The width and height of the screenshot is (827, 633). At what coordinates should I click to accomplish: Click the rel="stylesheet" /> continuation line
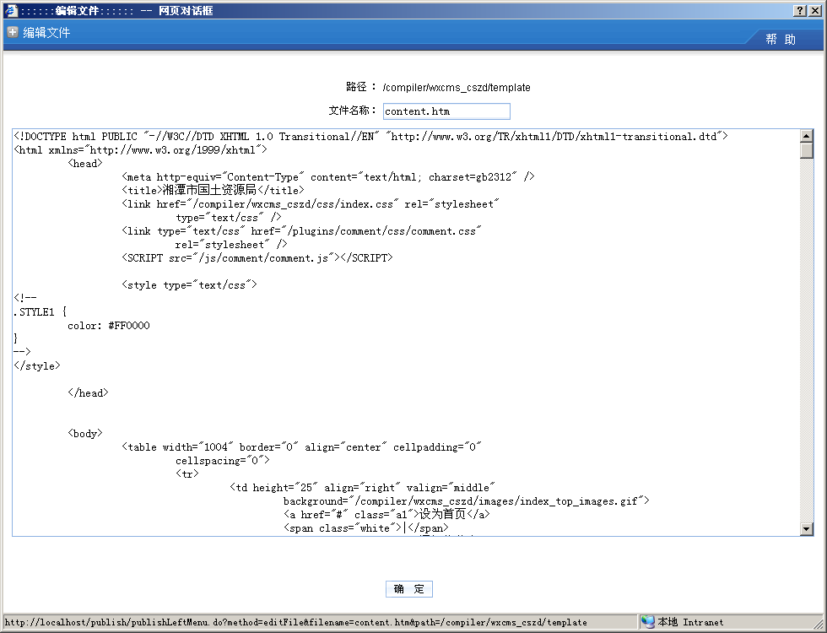[x=231, y=244]
